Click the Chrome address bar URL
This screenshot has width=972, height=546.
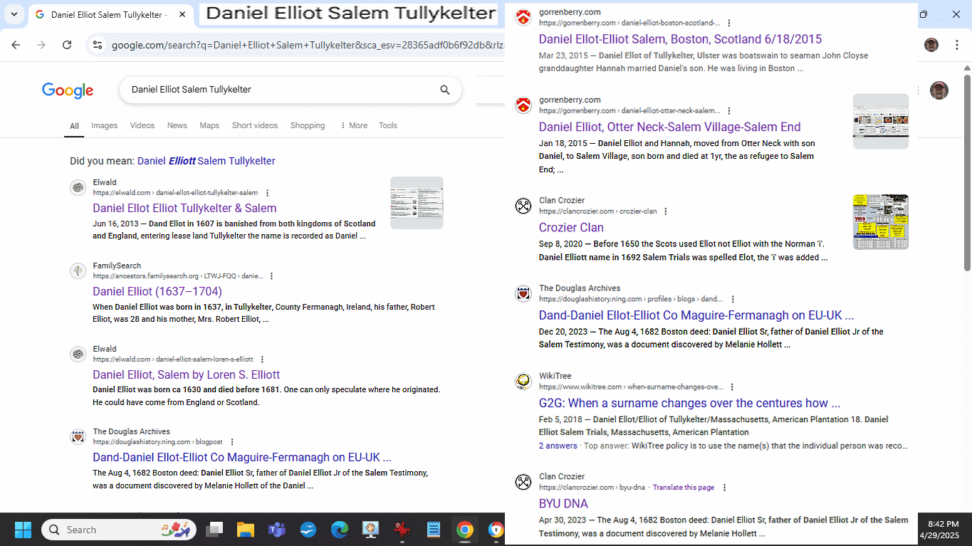pos(306,45)
